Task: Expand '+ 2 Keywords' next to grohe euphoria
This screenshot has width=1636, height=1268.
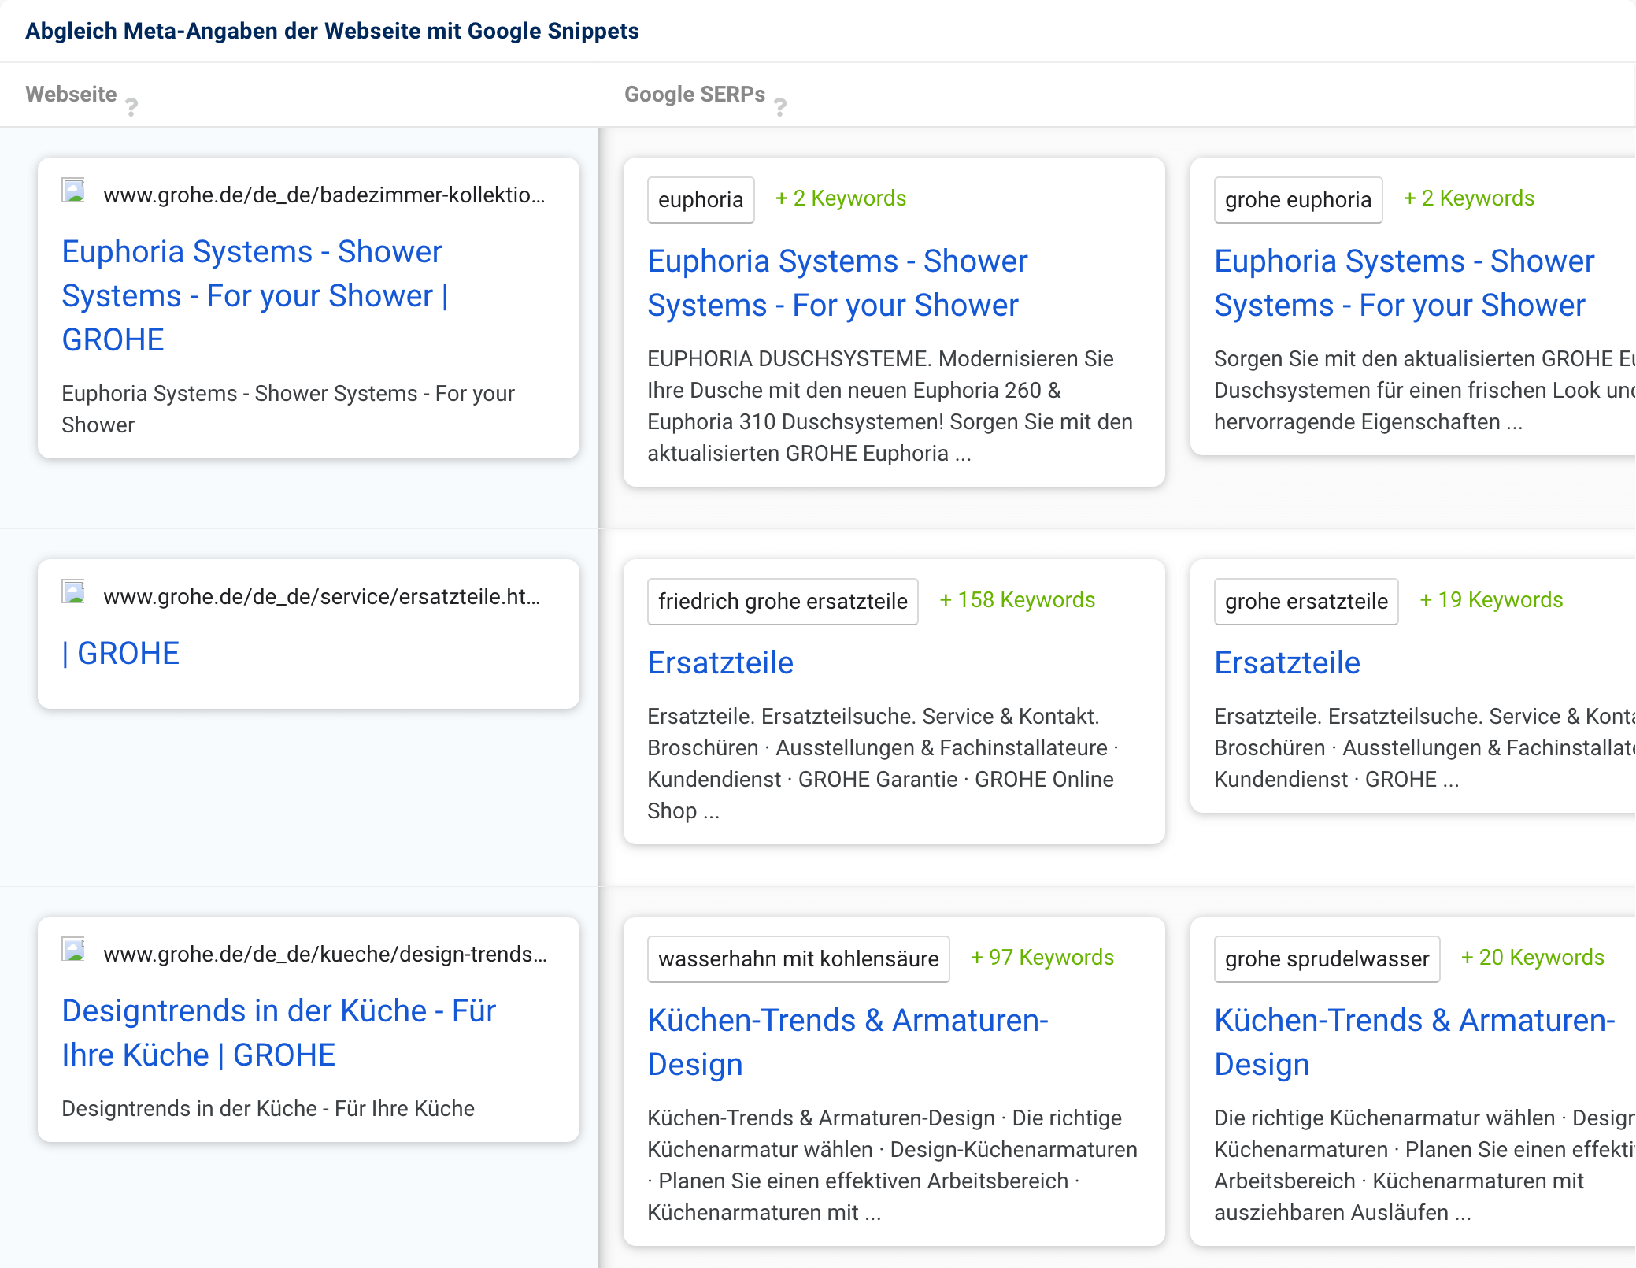Action: coord(1469,198)
